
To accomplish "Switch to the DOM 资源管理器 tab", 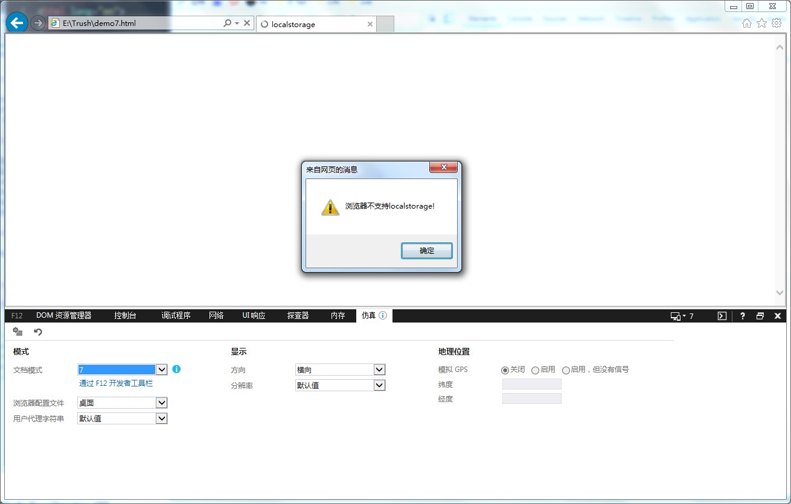I will [63, 315].
